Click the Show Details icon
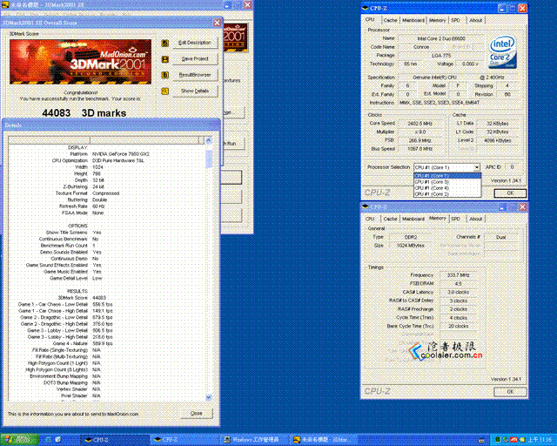This screenshot has height=446, width=557. (x=164, y=91)
